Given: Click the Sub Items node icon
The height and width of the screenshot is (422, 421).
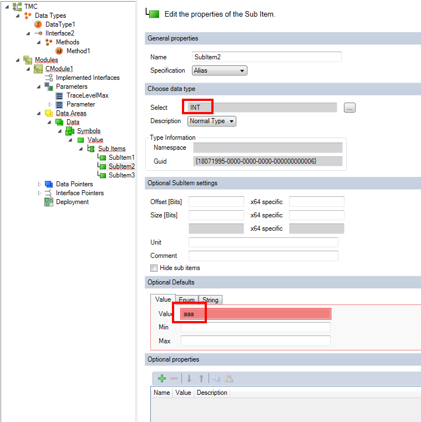Looking at the screenshot, I should coord(91,149).
